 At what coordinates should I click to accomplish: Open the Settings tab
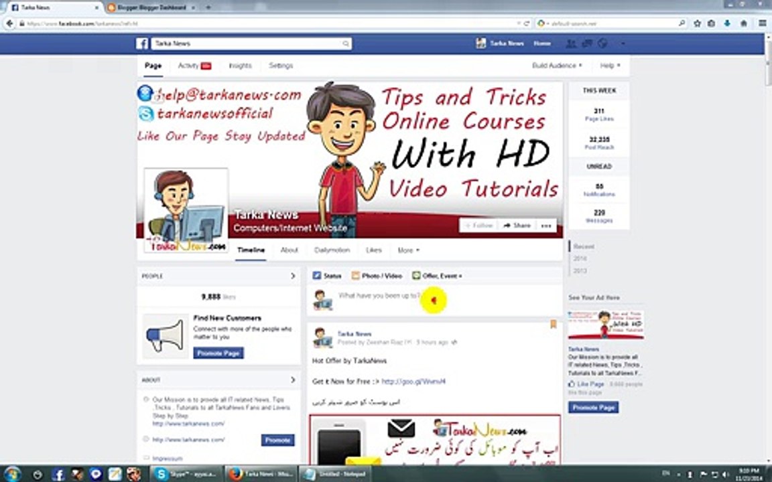(x=281, y=66)
